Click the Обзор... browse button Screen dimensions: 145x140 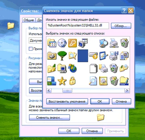(x=121, y=26)
